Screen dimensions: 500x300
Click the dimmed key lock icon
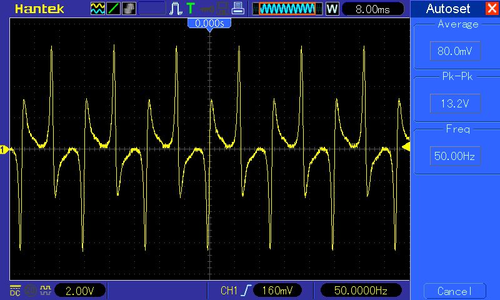click(x=207, y=9)
